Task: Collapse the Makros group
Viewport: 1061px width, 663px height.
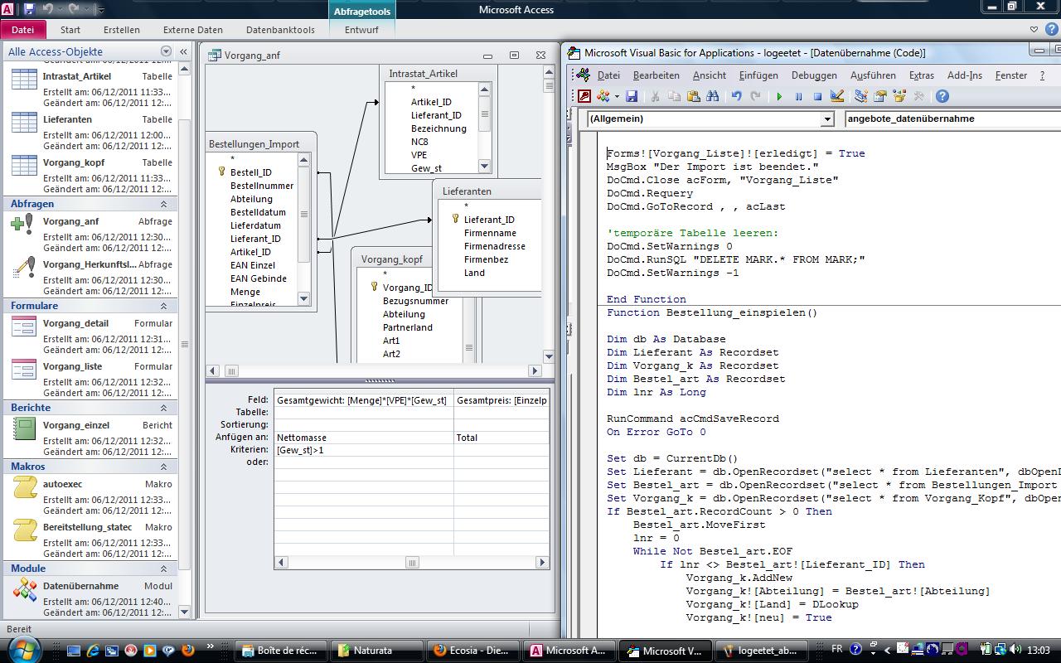Action: (163, 467)
